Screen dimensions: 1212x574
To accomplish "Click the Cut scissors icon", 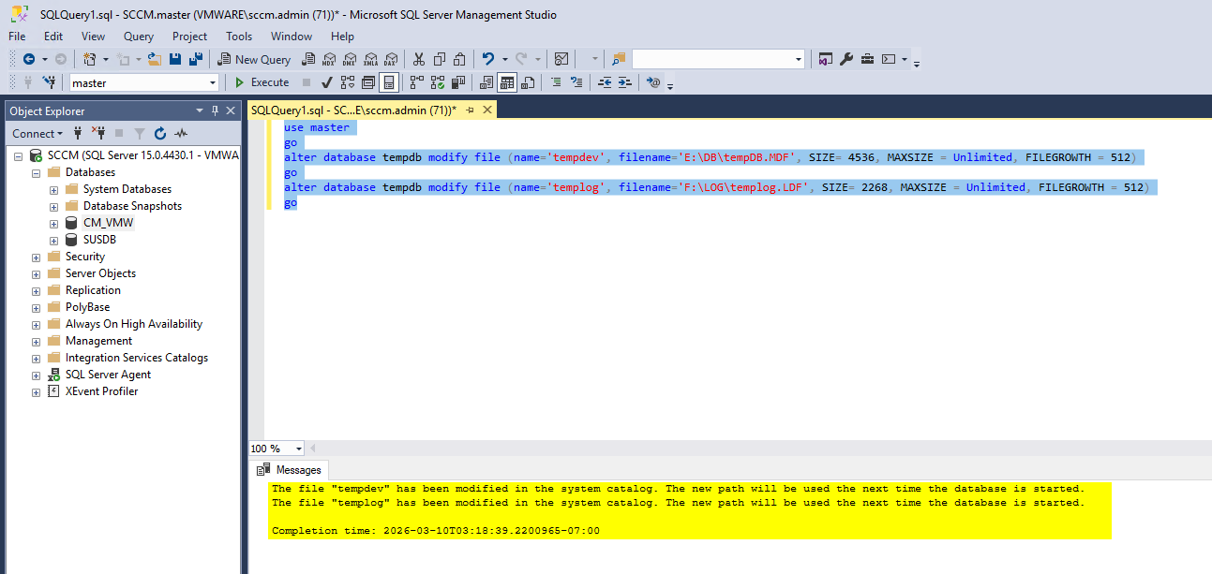I will pyautogui.click(x=419, y=59).
